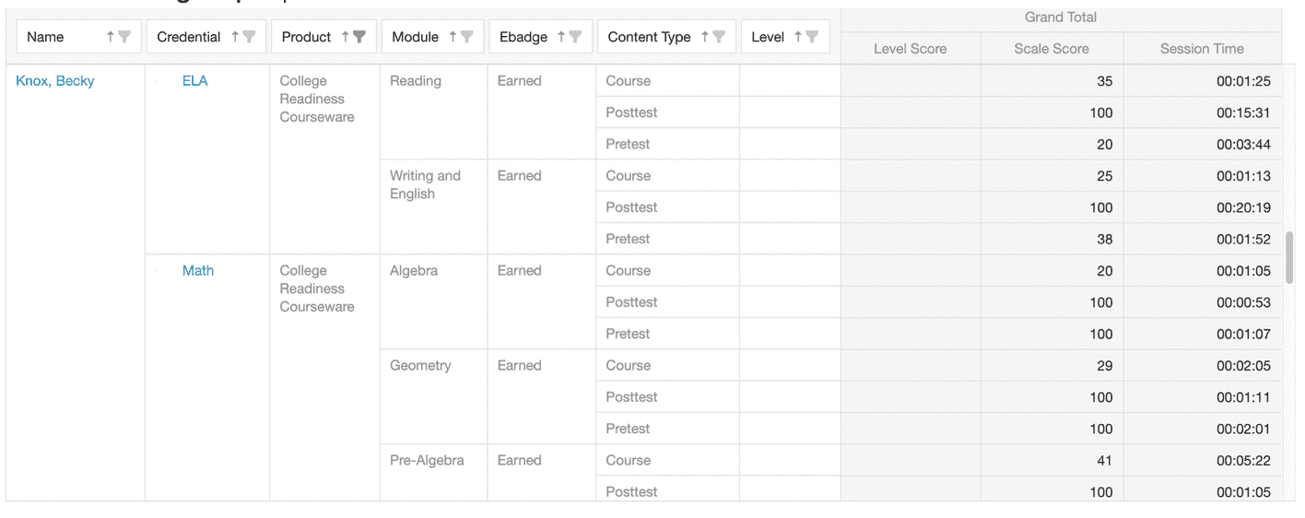Sort the Product column with its arrow
1305x518 pixels.
(x=346, y=37)
